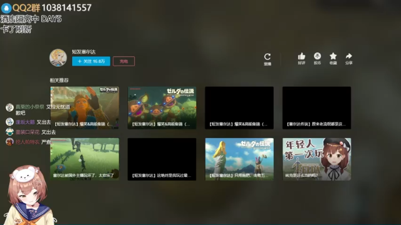Click chat avatar beside 又出去 green username
401x225 pixels.
point(10,132)
